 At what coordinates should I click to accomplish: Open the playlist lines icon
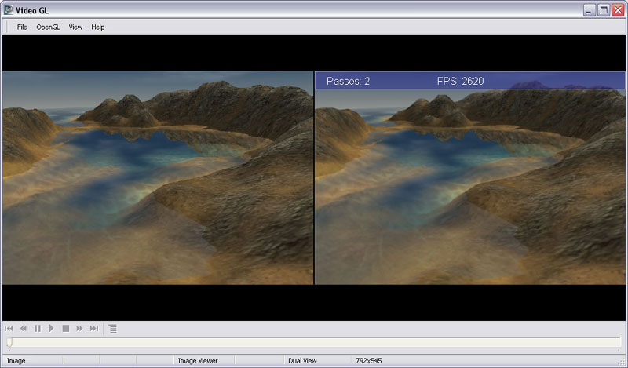pos(113,328)
